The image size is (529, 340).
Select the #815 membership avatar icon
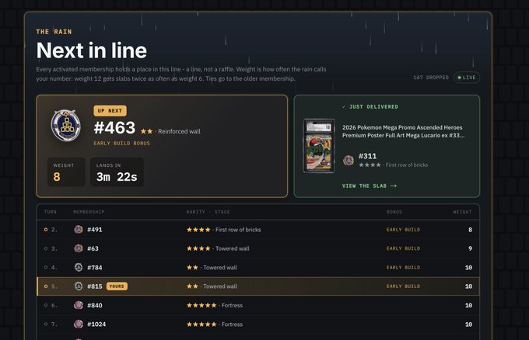pyautogui.click(x=79, y=286)
